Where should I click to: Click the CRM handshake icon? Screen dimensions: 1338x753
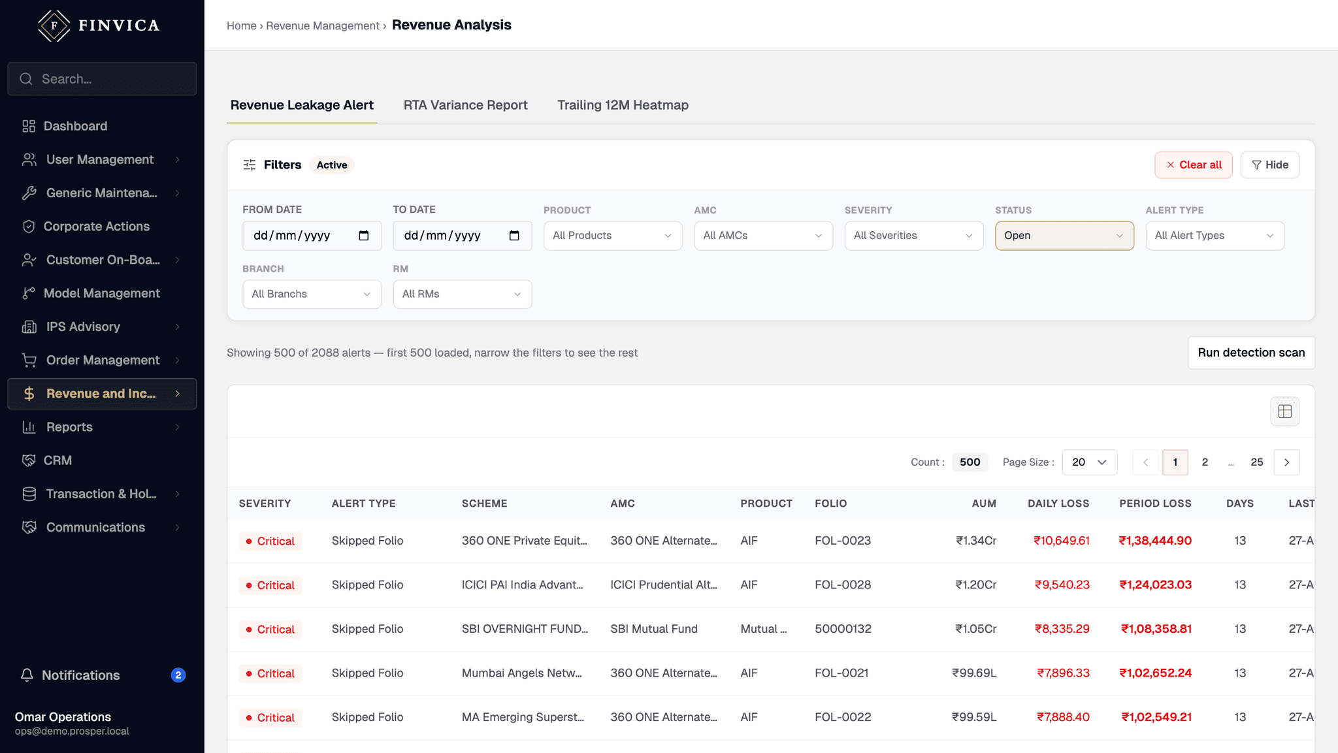click(x=29, y=460)
